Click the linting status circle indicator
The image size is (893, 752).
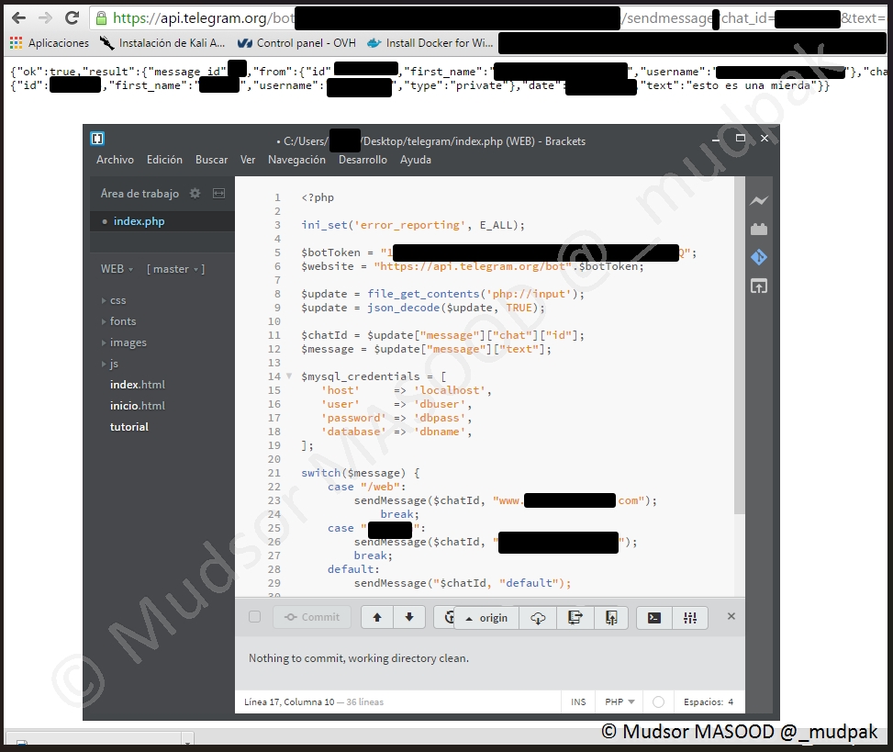click(x=658, y=702)
